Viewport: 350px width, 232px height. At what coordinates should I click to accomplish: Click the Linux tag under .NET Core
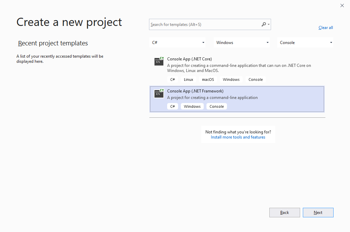pyautogui.click(x=188, y=79)
